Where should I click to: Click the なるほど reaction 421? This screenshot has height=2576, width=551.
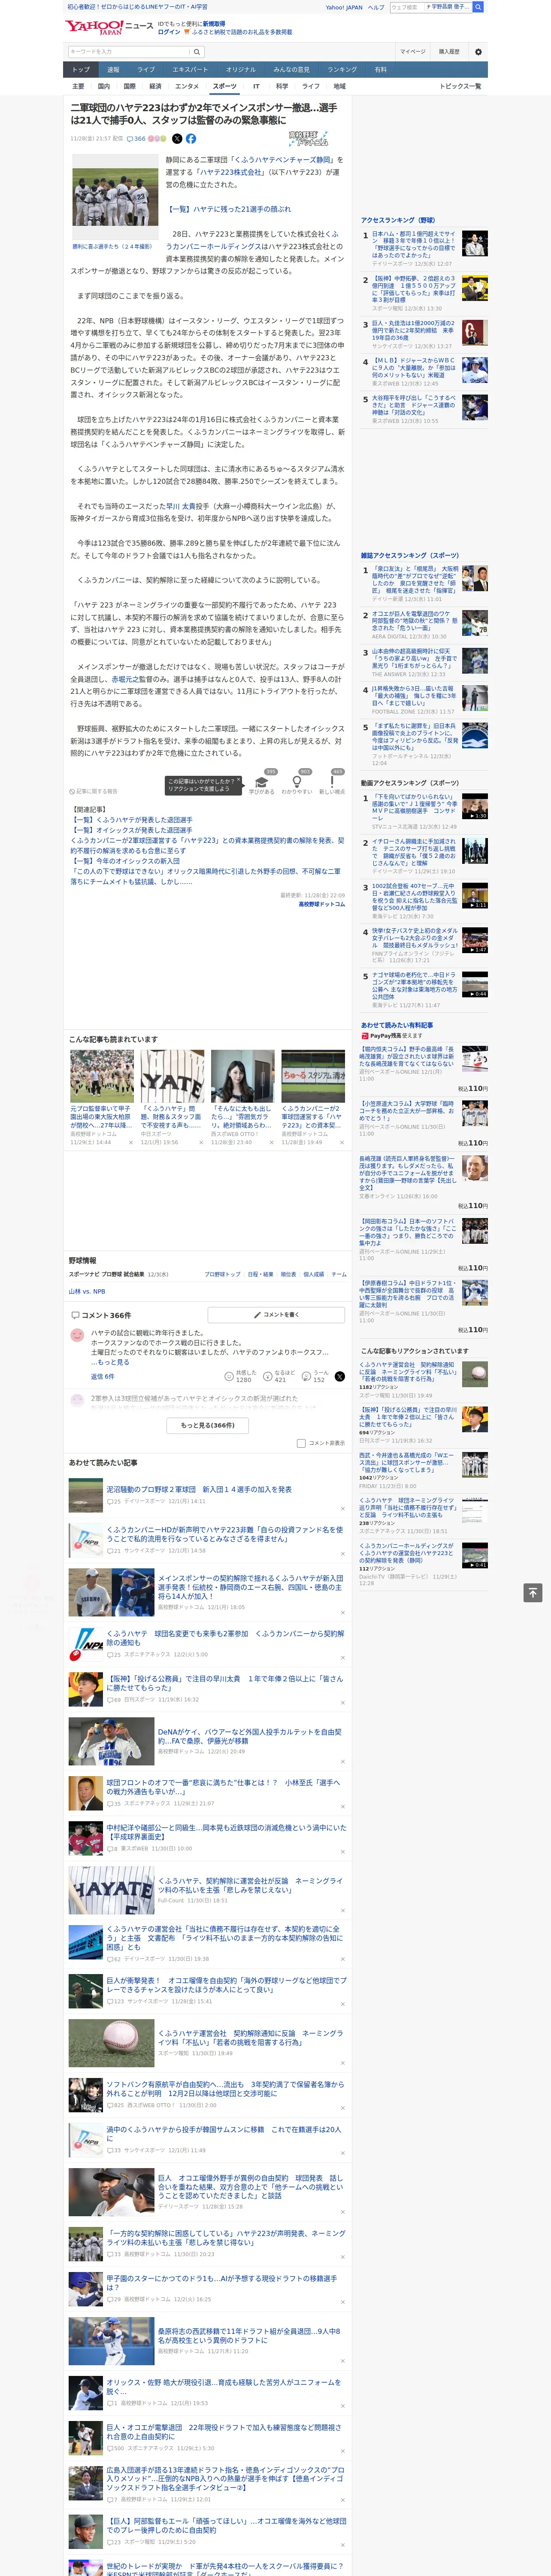click(280, 1376)
